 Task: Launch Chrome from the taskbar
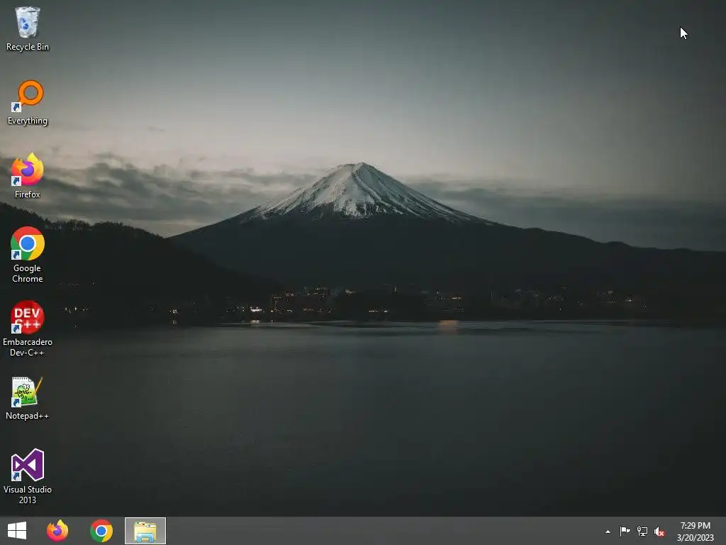[101, 531]
